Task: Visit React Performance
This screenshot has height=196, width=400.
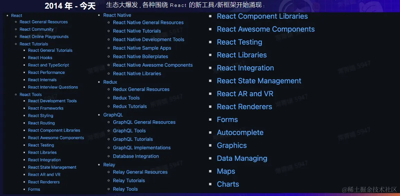Action: pyautogui.click(x=46, y=73)
